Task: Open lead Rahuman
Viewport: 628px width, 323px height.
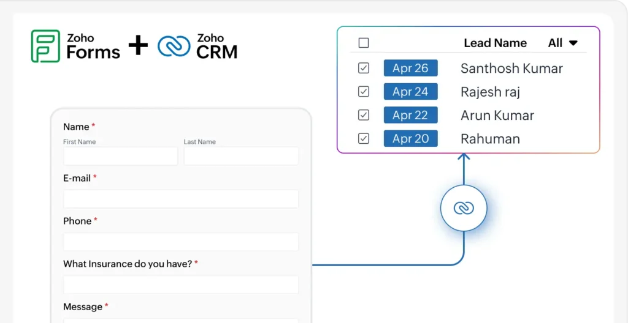Action: (490, 139)
